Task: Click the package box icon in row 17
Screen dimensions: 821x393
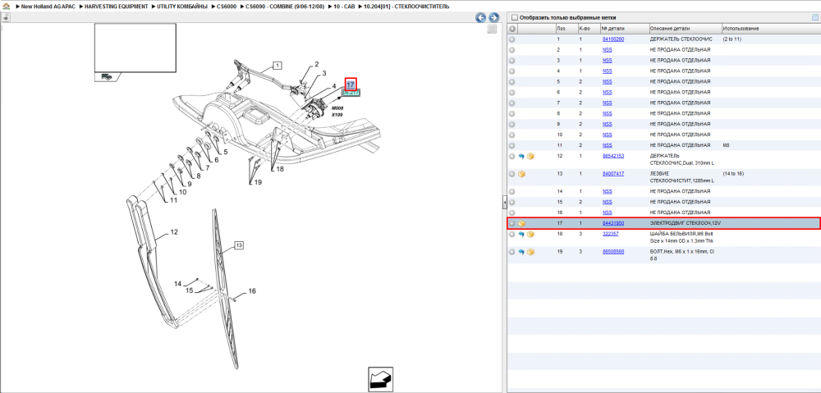Action: (x=521, y=223)
